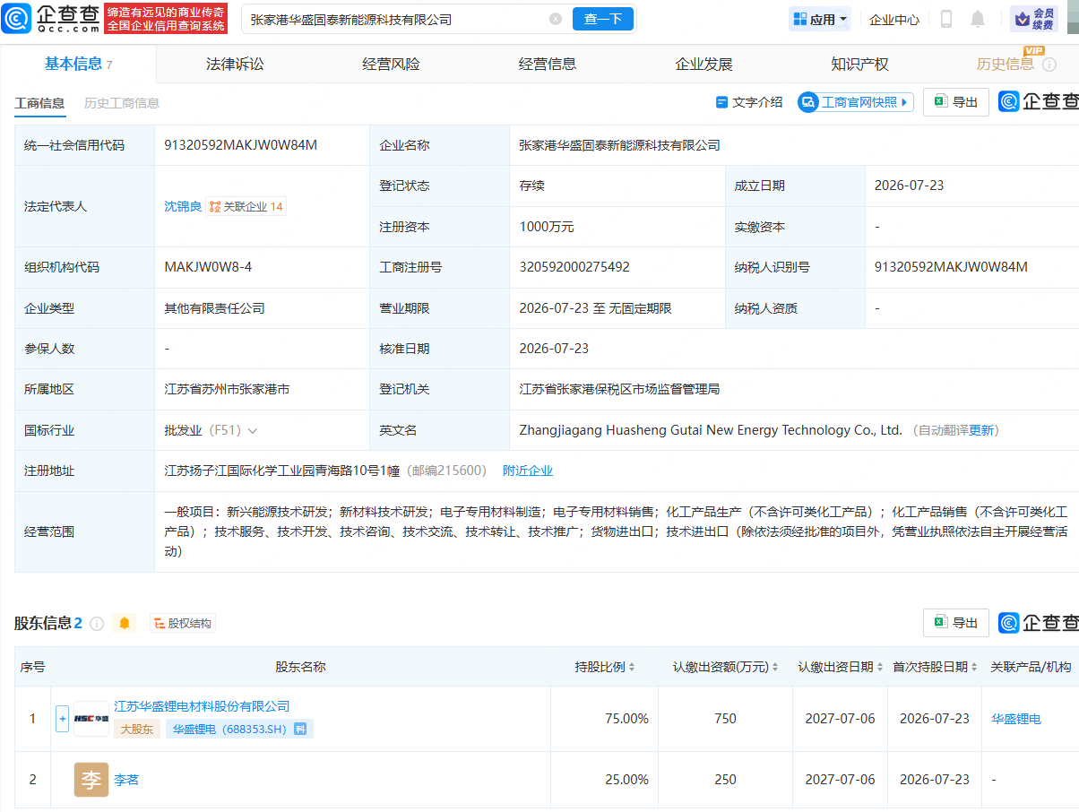Click organization code MAKJW0W8-4
Image resolution: width=1079 pixels, height=812 pixels.
tap(208, 267)
